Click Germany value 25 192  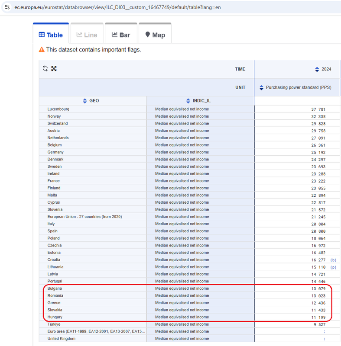[318, 153]
